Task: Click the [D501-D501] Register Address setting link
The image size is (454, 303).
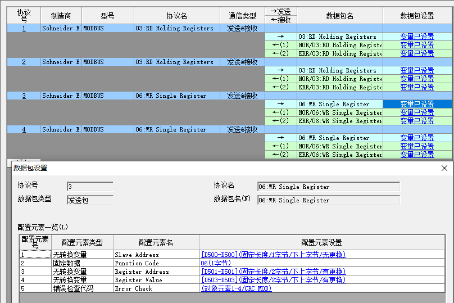Action: pyautogui.click(x=273, y=272)
